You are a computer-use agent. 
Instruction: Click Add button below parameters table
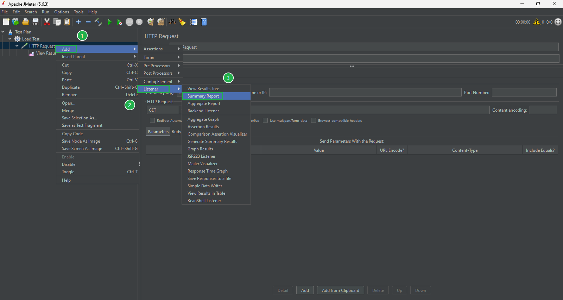pyautogui.click(x=305, y=290)
